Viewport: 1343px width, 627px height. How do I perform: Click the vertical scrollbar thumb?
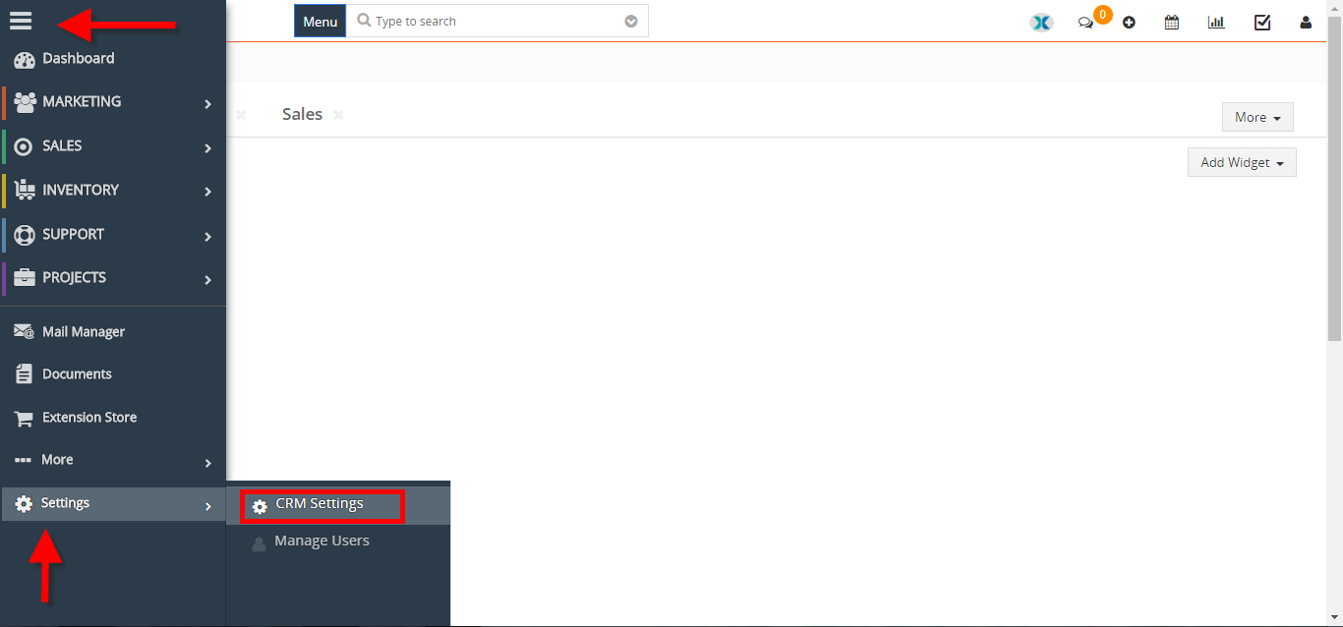pos(1334,179)
